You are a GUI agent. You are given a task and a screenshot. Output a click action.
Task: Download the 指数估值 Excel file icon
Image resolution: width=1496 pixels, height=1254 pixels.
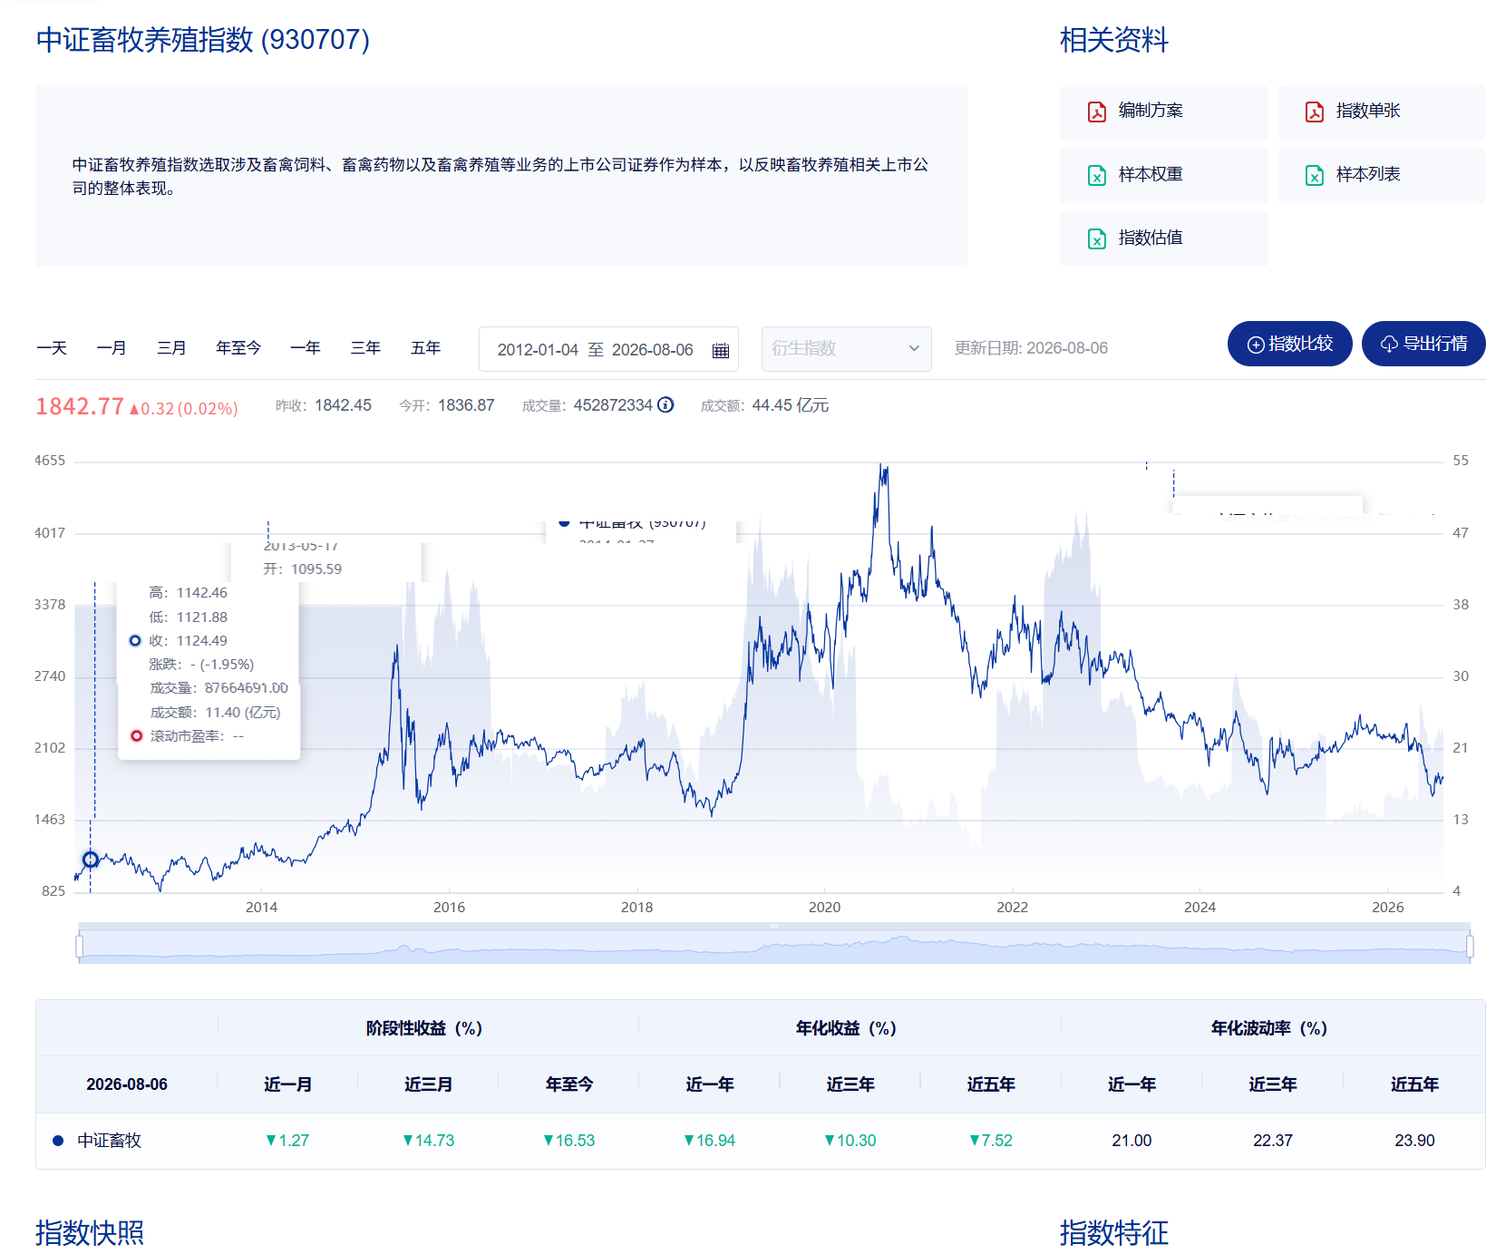tap(1096, 238)
